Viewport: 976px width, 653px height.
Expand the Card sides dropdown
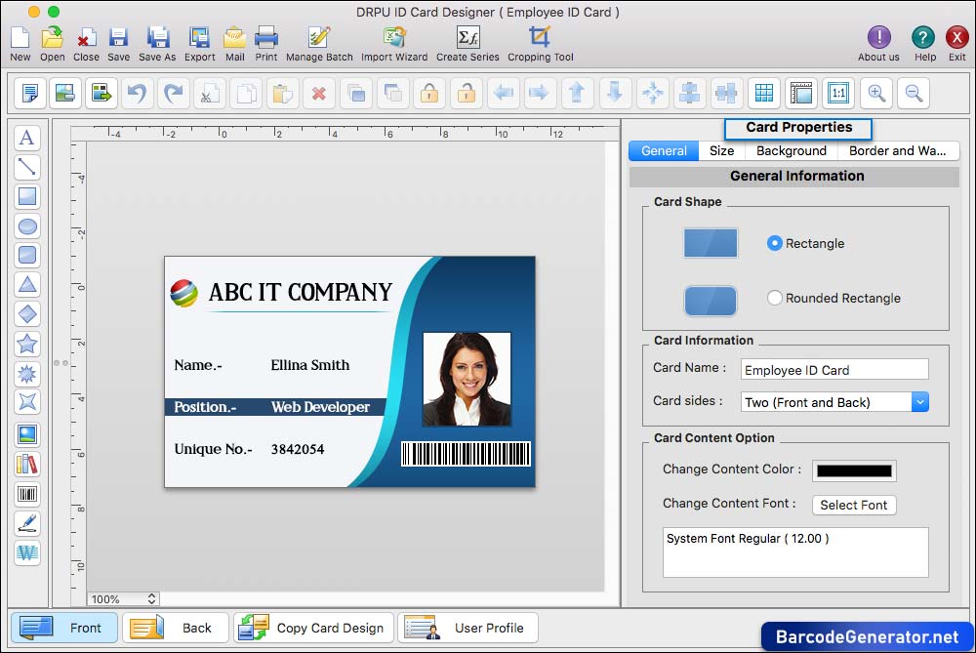point(919,402)
